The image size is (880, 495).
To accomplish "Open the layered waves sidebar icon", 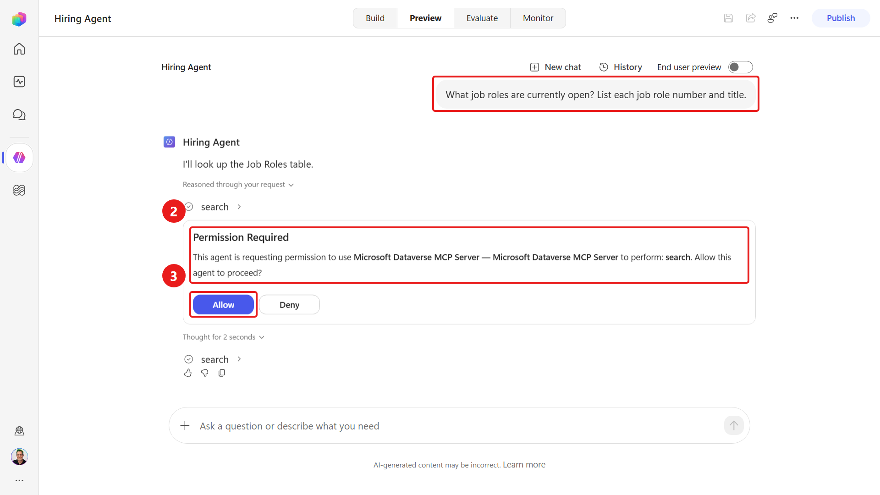I will coord(19,190).
